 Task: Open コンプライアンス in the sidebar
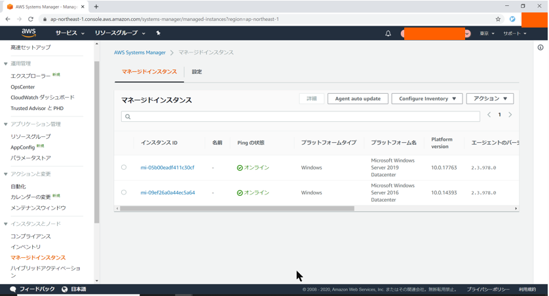[31, 236]
